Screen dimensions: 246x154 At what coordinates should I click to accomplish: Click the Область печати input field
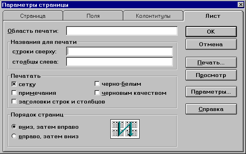pyautogui.click(x=122, y=31)
